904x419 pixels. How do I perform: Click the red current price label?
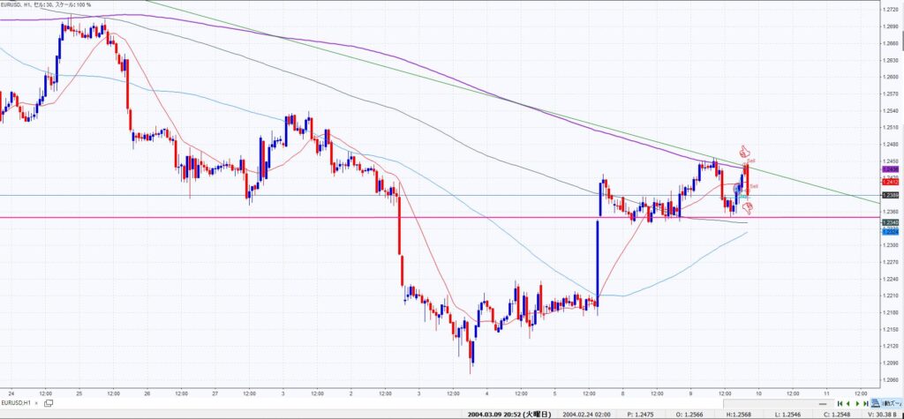[890, 182]
